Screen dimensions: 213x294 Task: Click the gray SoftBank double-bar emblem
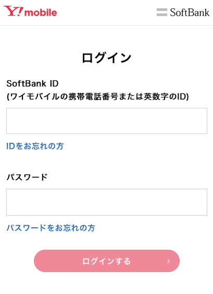click(162, 13)
